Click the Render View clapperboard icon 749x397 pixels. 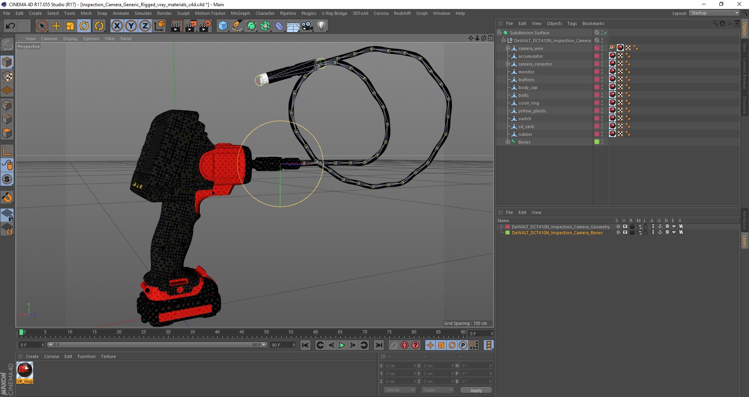click(x=176, y=26)
